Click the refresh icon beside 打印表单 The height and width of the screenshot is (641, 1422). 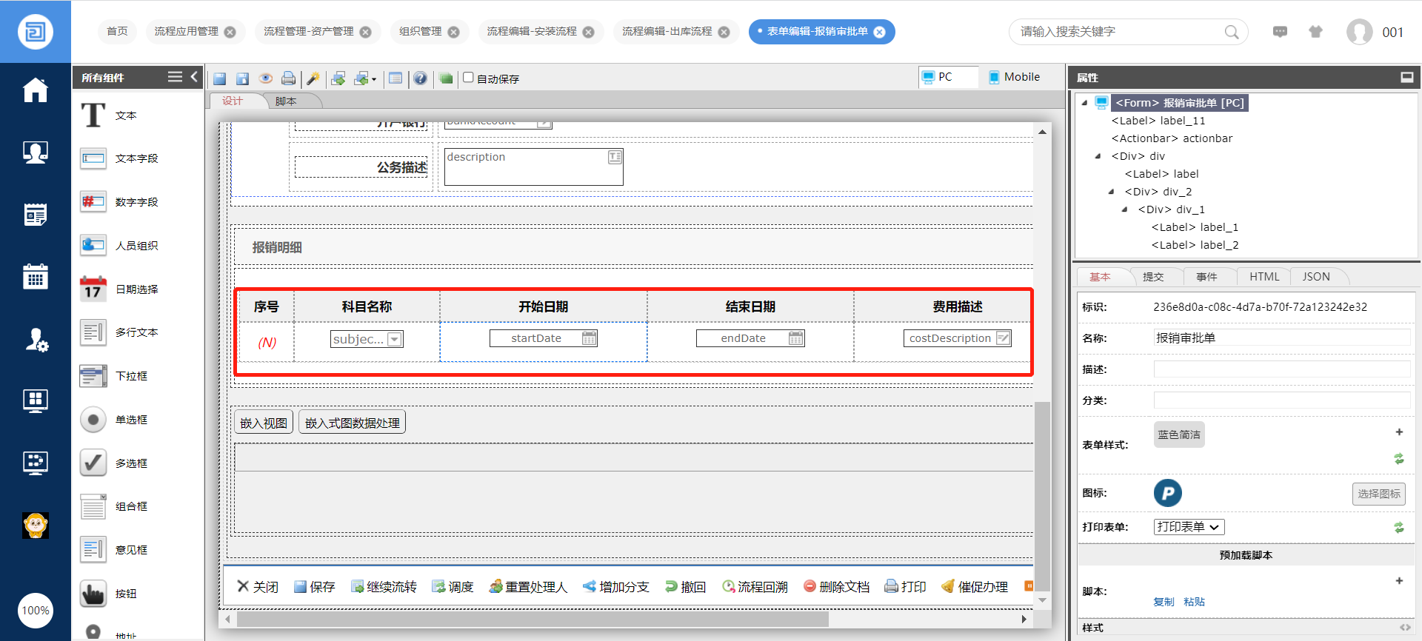[1399, 528]
